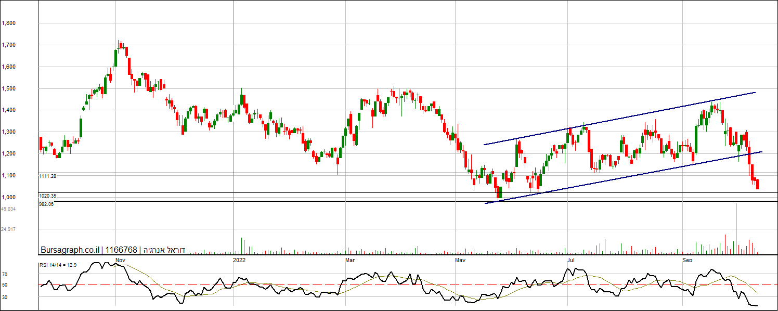Click the 1111.28 horizontal level label
778x311 pixels.
pyautogui.click(x=47, y=176)
